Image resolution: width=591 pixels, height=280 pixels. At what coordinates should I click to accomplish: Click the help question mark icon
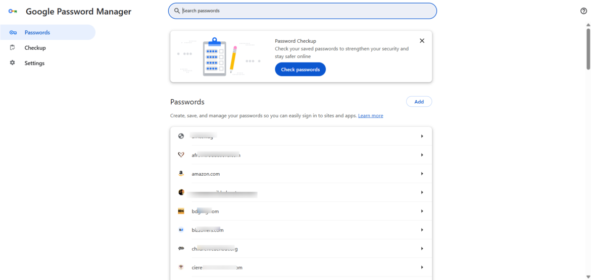pyautogui.click(x=584, y=11)
